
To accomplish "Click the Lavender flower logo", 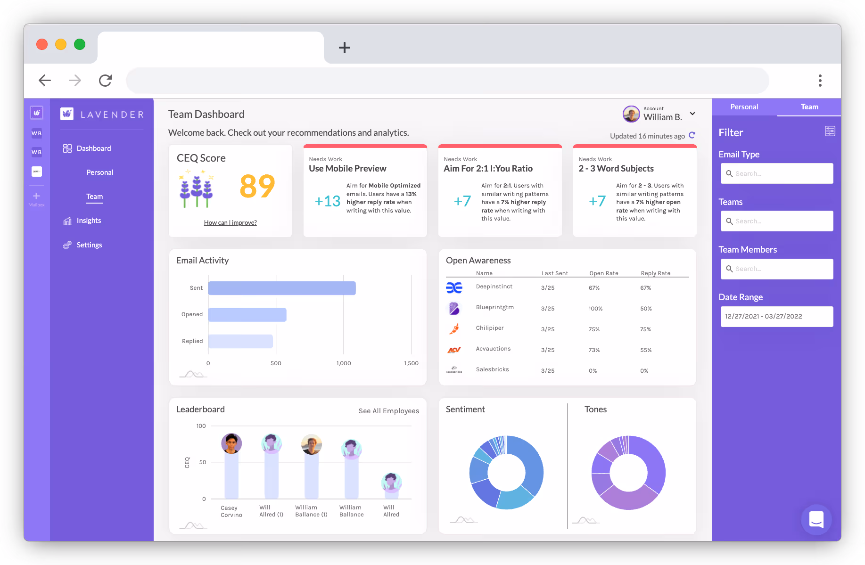I will pos(66,114).
